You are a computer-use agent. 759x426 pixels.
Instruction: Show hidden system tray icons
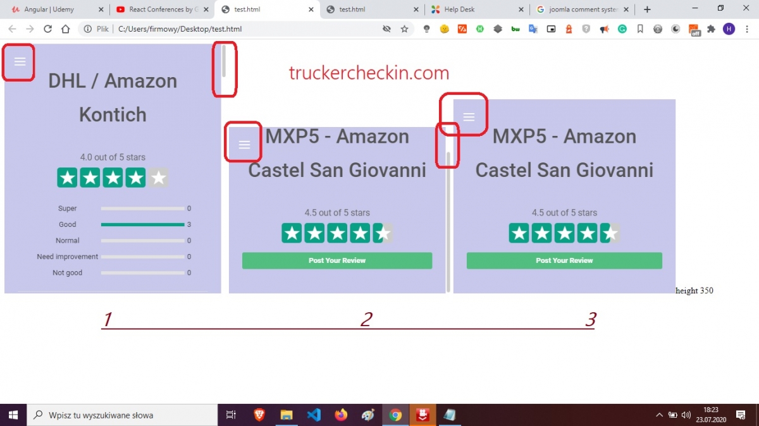click(x=659, y=415)
